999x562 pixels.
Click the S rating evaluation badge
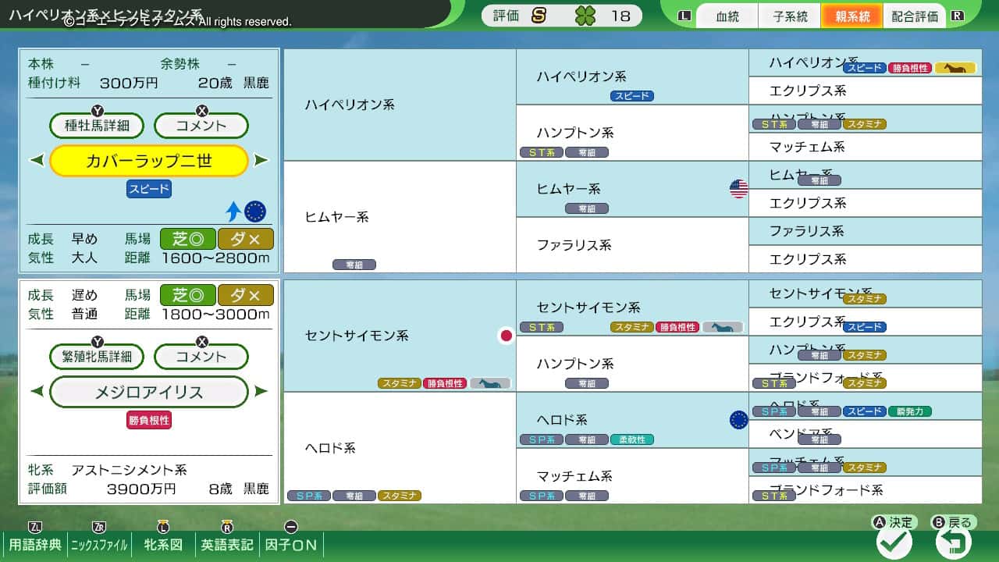pos(539,16)
